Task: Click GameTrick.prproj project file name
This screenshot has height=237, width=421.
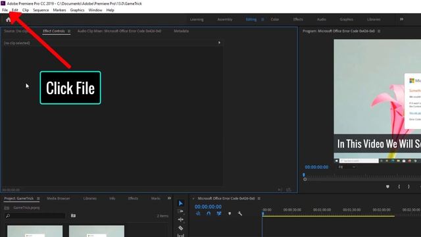Action: [26, 207]
